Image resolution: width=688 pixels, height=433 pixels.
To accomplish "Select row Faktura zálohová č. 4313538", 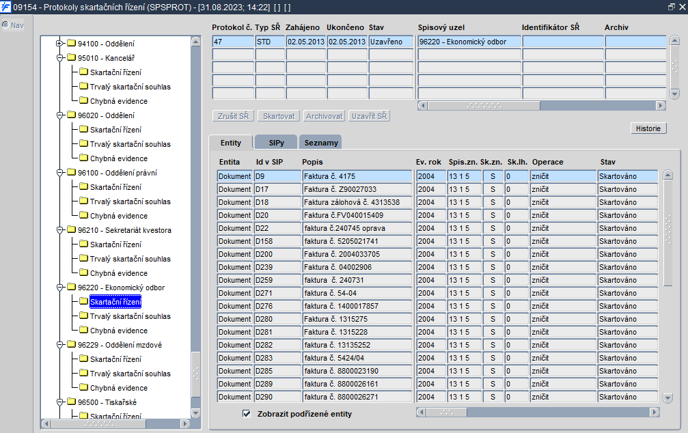I will pyautogui.click(x=357, y=202).
